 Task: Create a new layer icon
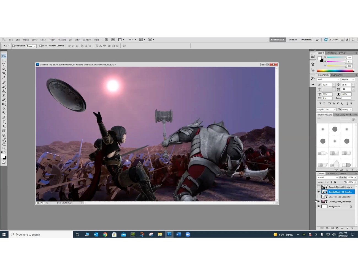coord(348,228)
